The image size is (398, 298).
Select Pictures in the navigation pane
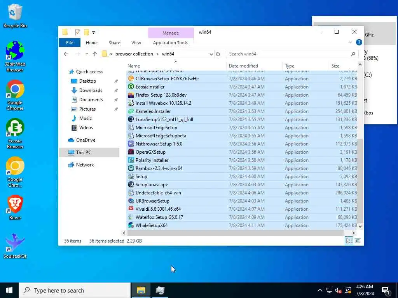87,109
